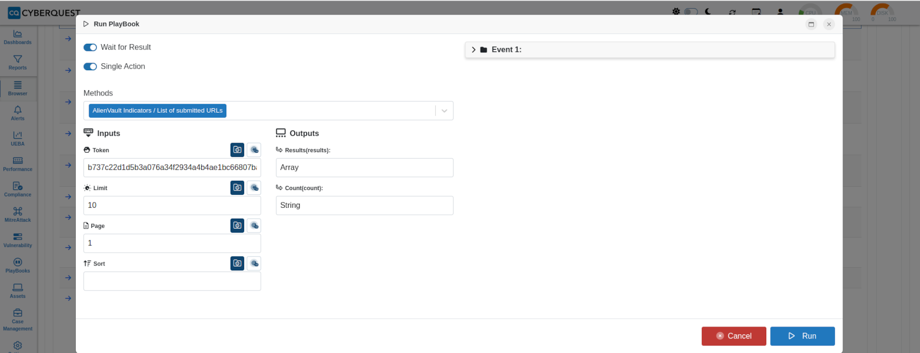Click the icon button right of Sort's camera

(254, 263)
